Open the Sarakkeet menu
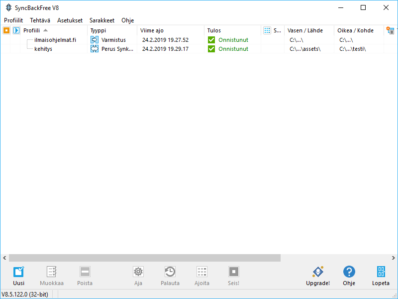Screen dimensions: 398x299 102,20
